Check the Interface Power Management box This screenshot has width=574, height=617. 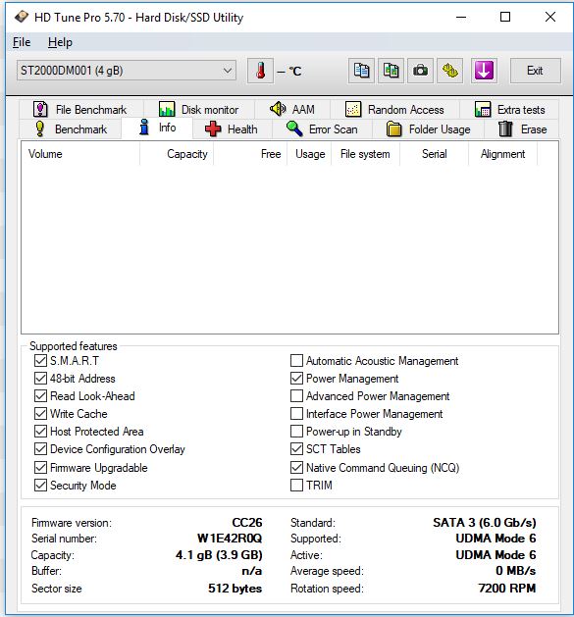click(x=296, y=414)
